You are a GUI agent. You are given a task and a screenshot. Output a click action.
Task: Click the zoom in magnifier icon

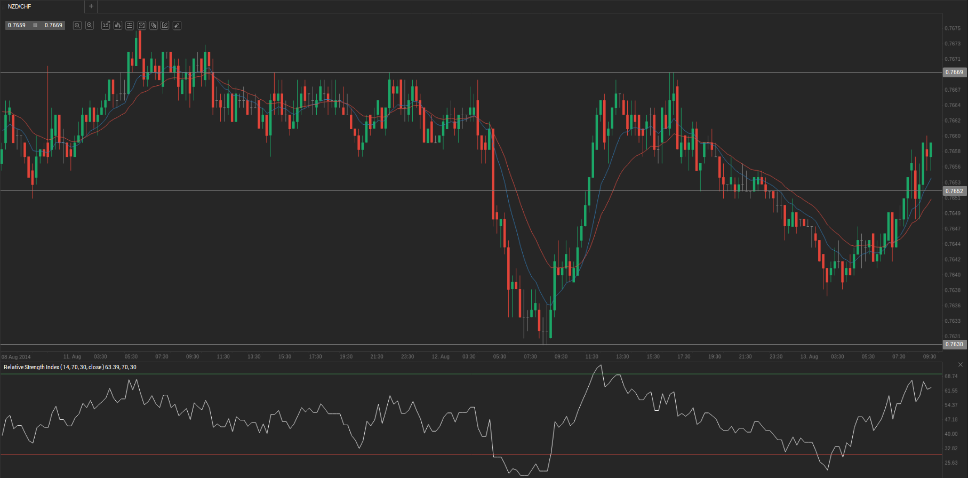(90, 26)
